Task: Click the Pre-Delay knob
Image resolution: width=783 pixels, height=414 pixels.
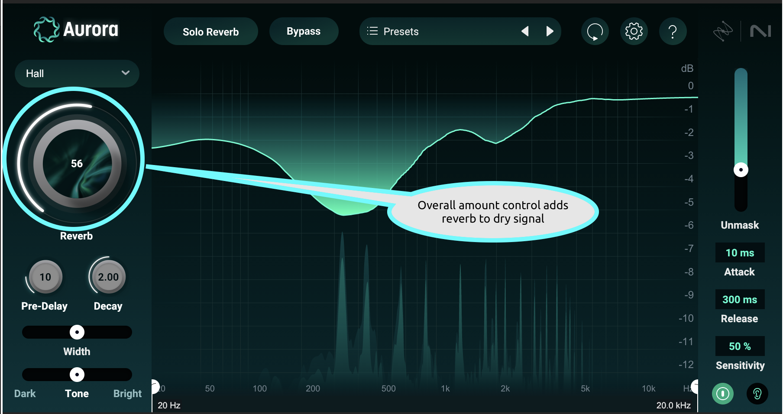Action: (45, 277)
